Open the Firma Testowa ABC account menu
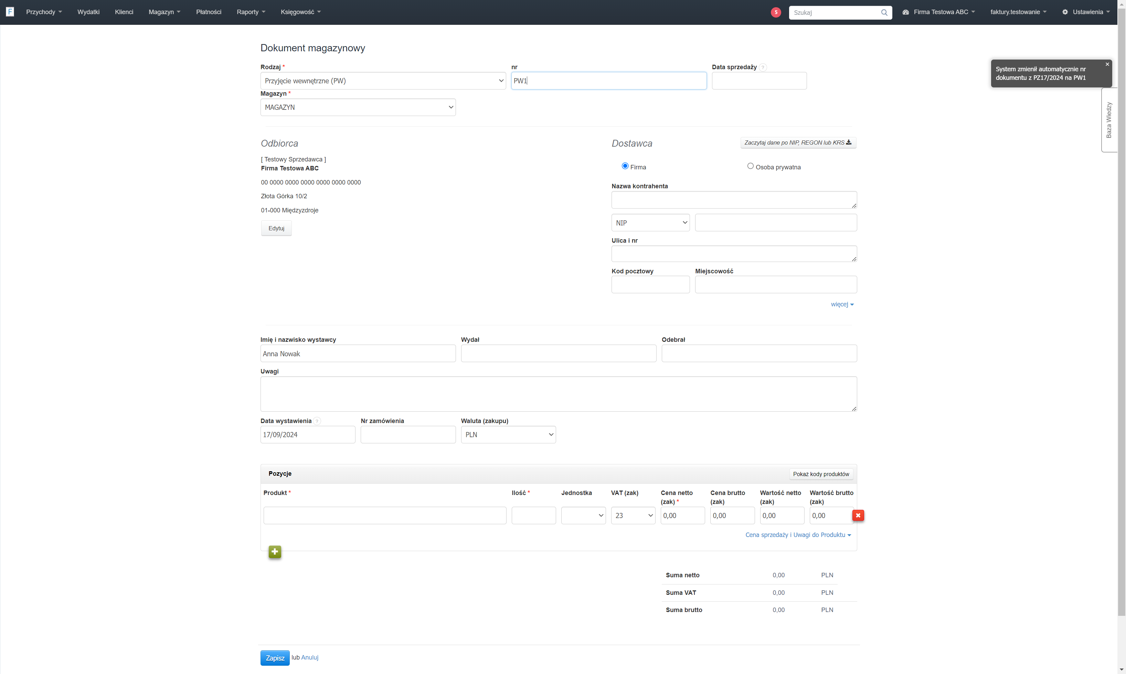This screenshot has height=674, width=1126. 939,12
